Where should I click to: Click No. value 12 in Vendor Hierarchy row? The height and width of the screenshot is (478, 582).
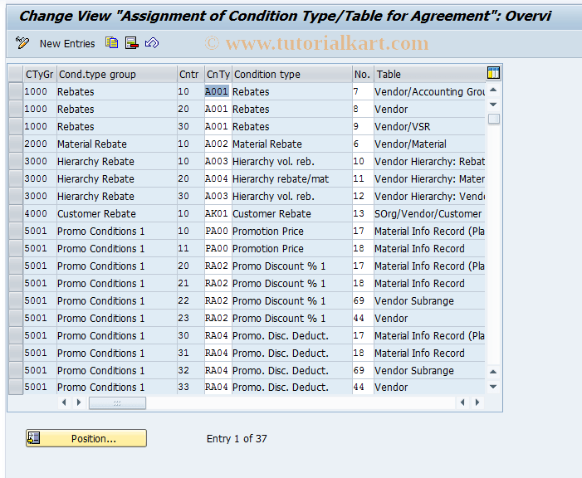point(363,196)
